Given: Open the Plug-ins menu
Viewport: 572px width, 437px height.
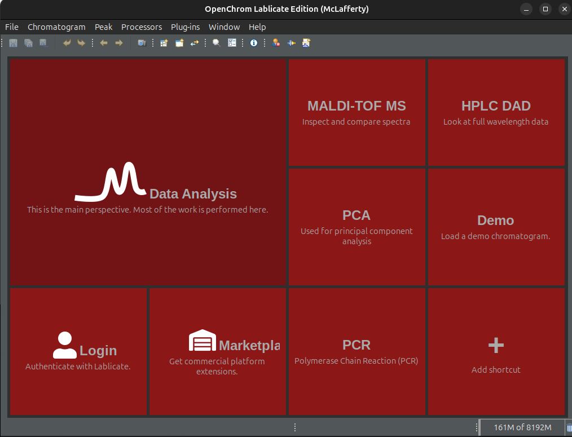Looking at the screenshot, I should [x=185, y=27].
